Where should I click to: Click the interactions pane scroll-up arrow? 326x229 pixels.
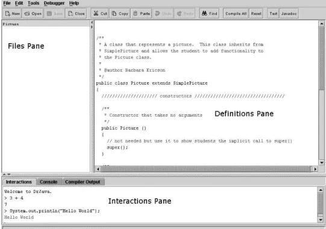tap(321, 190)
